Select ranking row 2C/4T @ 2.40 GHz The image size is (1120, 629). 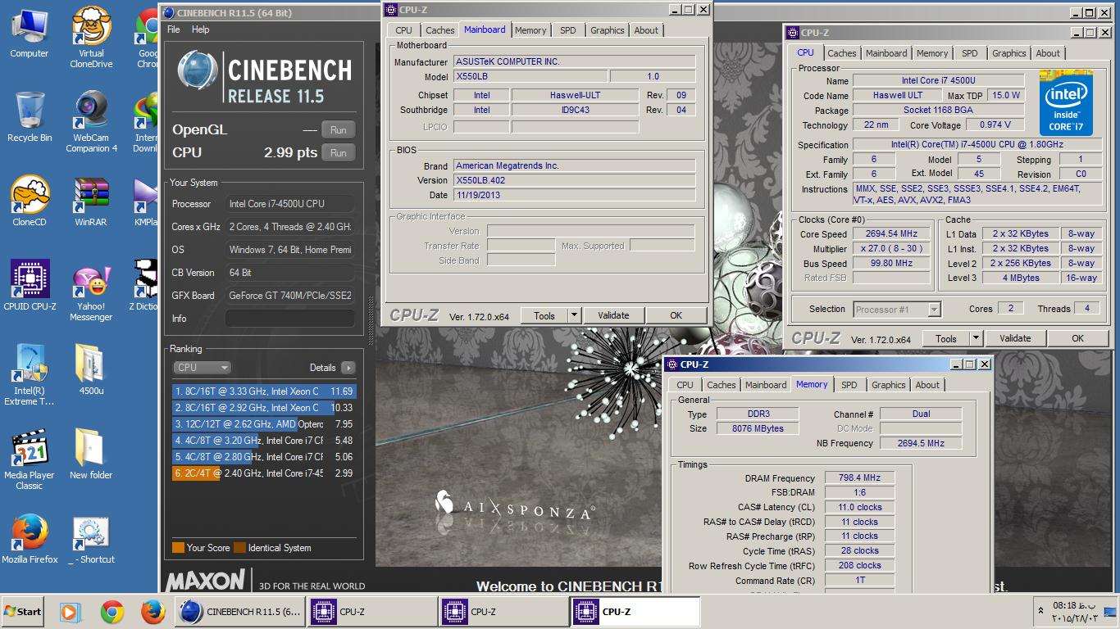[x=264, y=473]
